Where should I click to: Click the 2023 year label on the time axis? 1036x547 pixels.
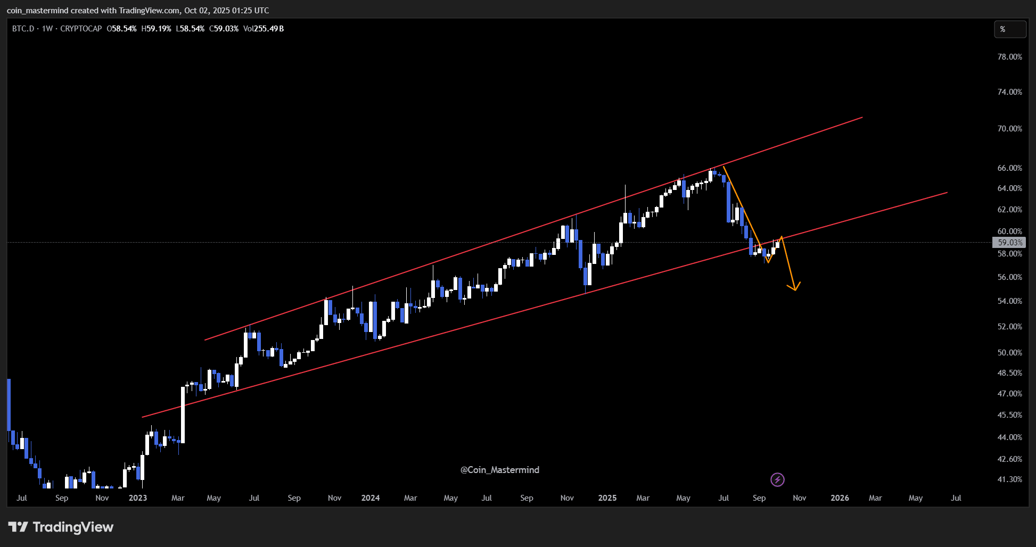pos(138,498)
